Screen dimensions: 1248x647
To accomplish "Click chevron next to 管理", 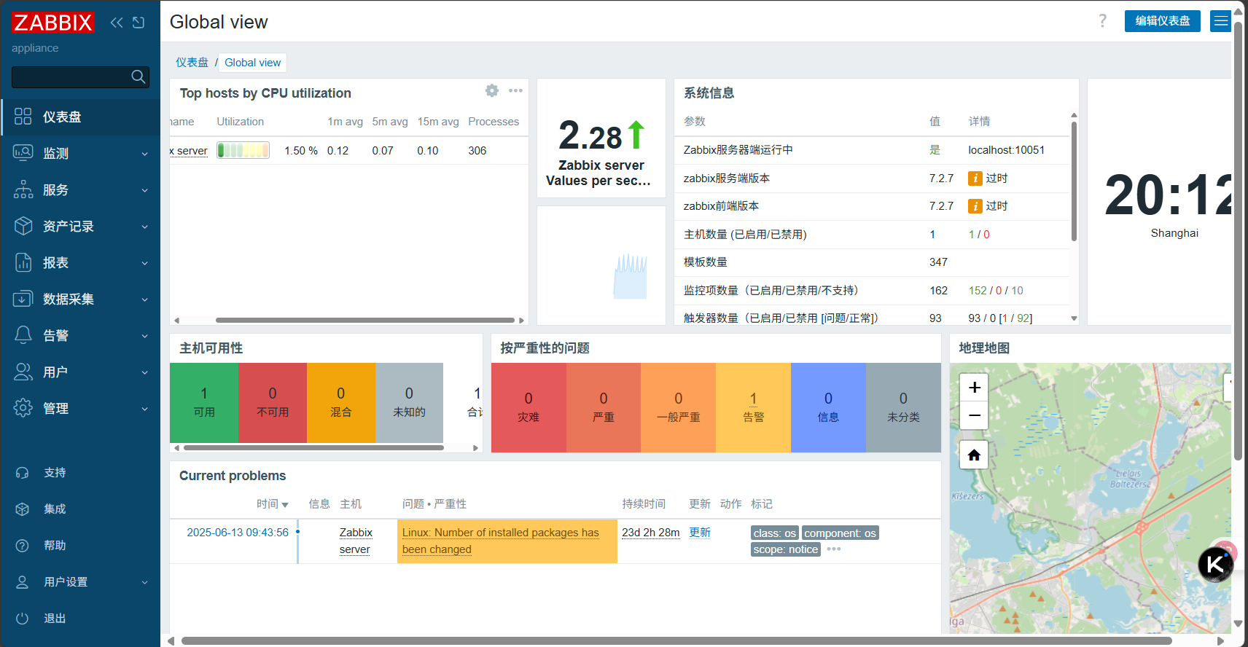I will point(144,409).
